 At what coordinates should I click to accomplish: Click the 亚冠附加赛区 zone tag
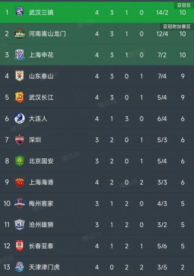[176, 27]
